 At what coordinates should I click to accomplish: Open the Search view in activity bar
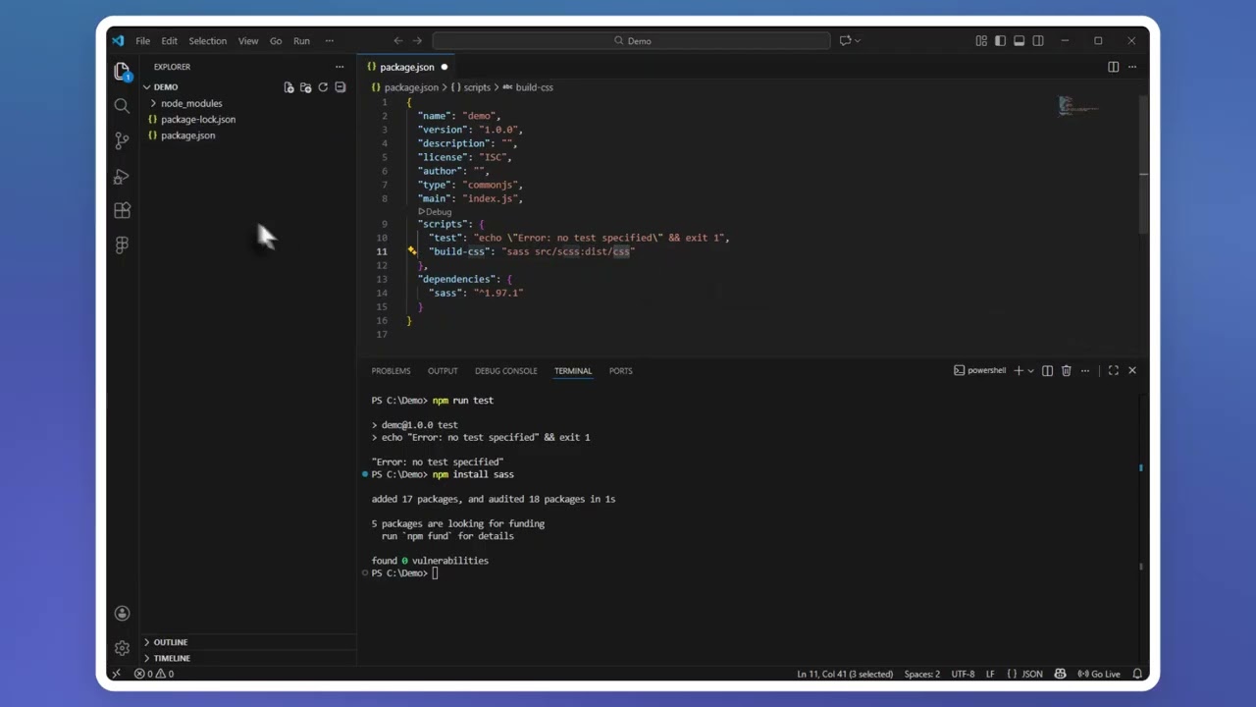point(122,105)
